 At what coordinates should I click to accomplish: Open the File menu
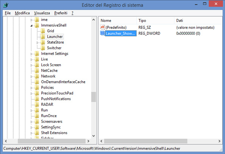(8, 13)
